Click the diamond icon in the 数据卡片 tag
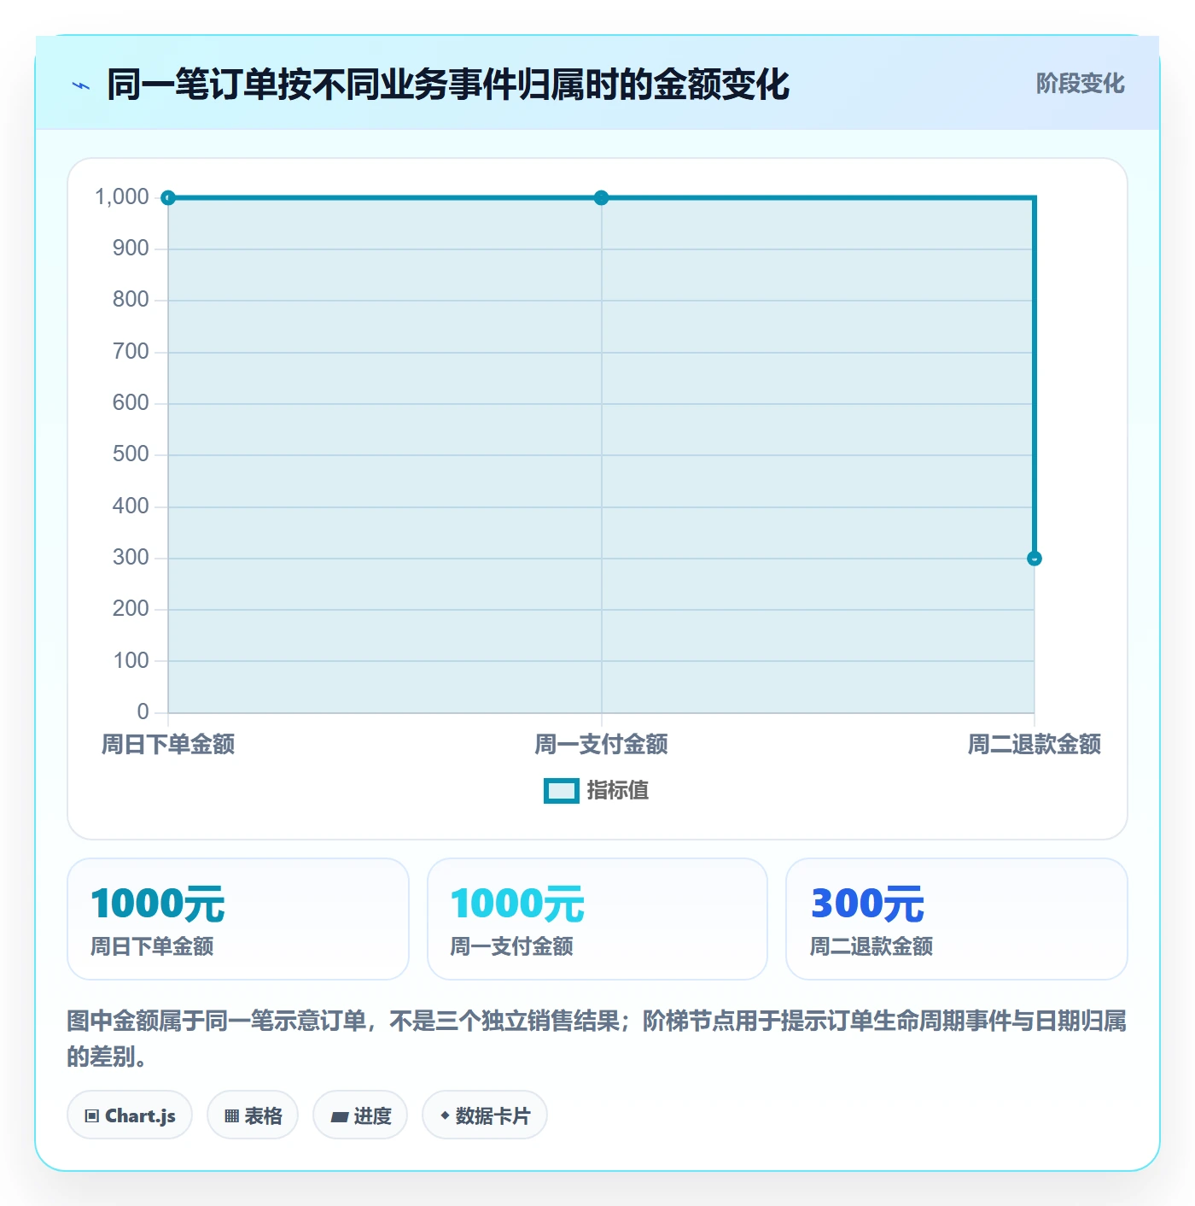This screenshot has width=1195, height=1206. pos(445,1115)
